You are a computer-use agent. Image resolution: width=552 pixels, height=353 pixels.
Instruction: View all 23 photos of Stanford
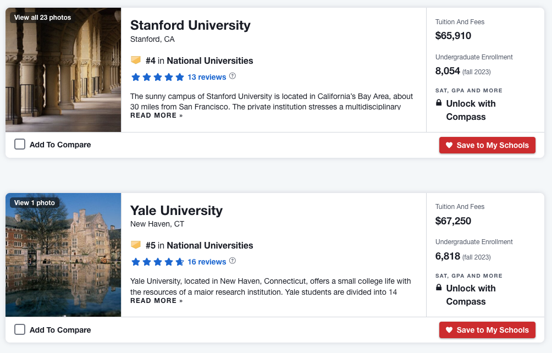point(42,18)
